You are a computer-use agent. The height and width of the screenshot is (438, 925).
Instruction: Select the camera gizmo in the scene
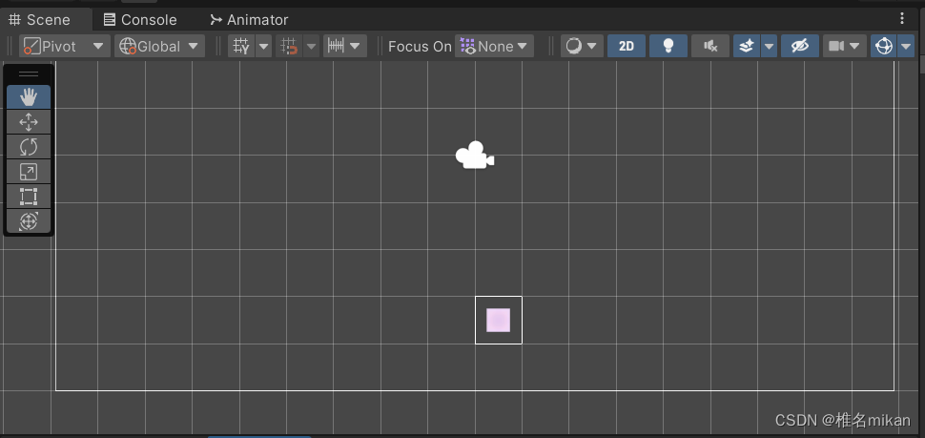[x=474, y=156]
